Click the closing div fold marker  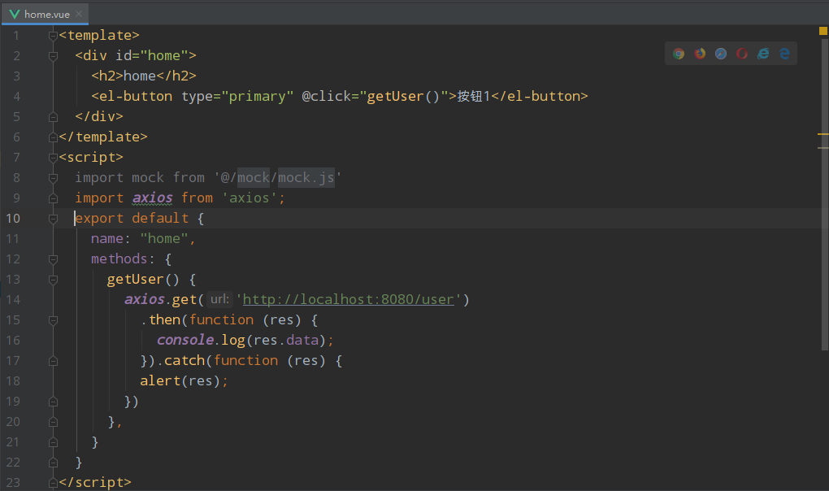coord(53,117)
